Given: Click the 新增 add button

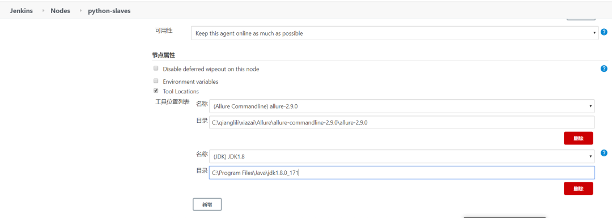Looking at the screenshot, I should 207,204.
